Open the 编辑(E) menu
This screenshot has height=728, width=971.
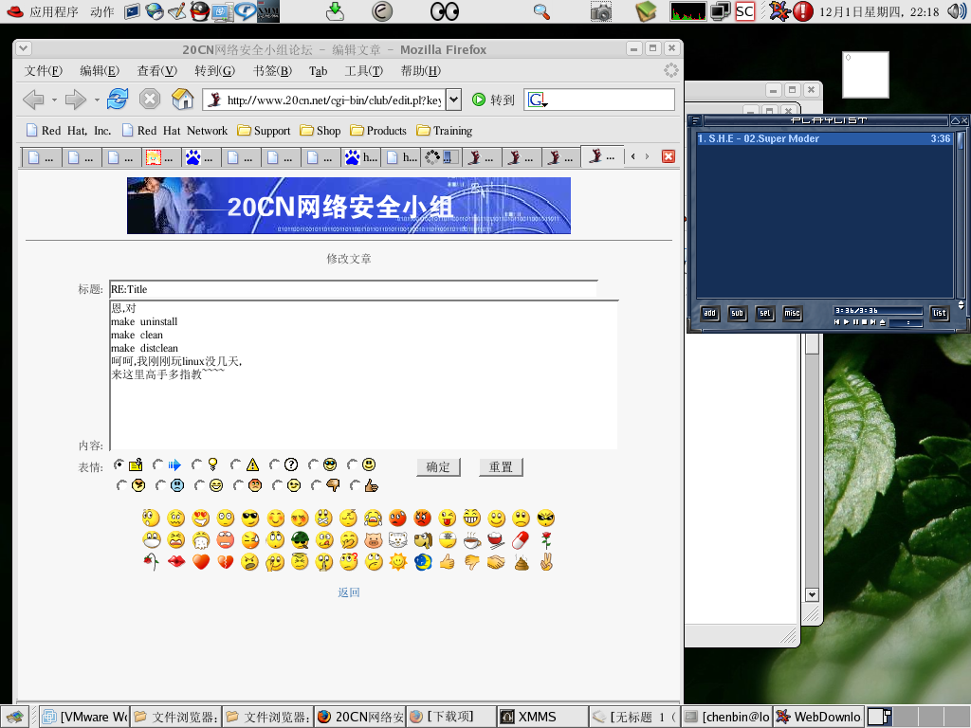coord(100,71)
